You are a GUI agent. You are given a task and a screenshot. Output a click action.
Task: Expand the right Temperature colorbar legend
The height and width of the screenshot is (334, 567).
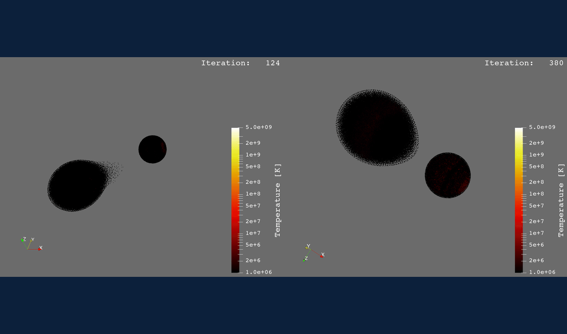point(518,200)
